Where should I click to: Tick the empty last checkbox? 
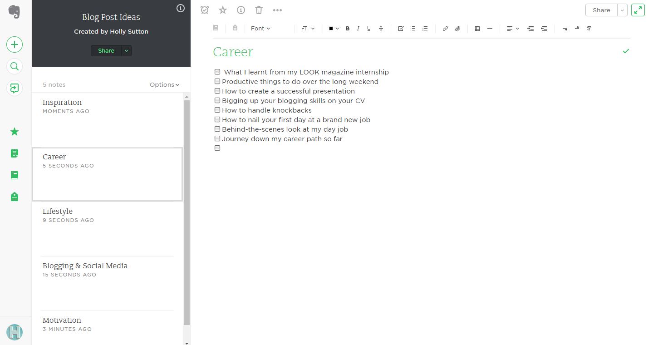[217, 148]
